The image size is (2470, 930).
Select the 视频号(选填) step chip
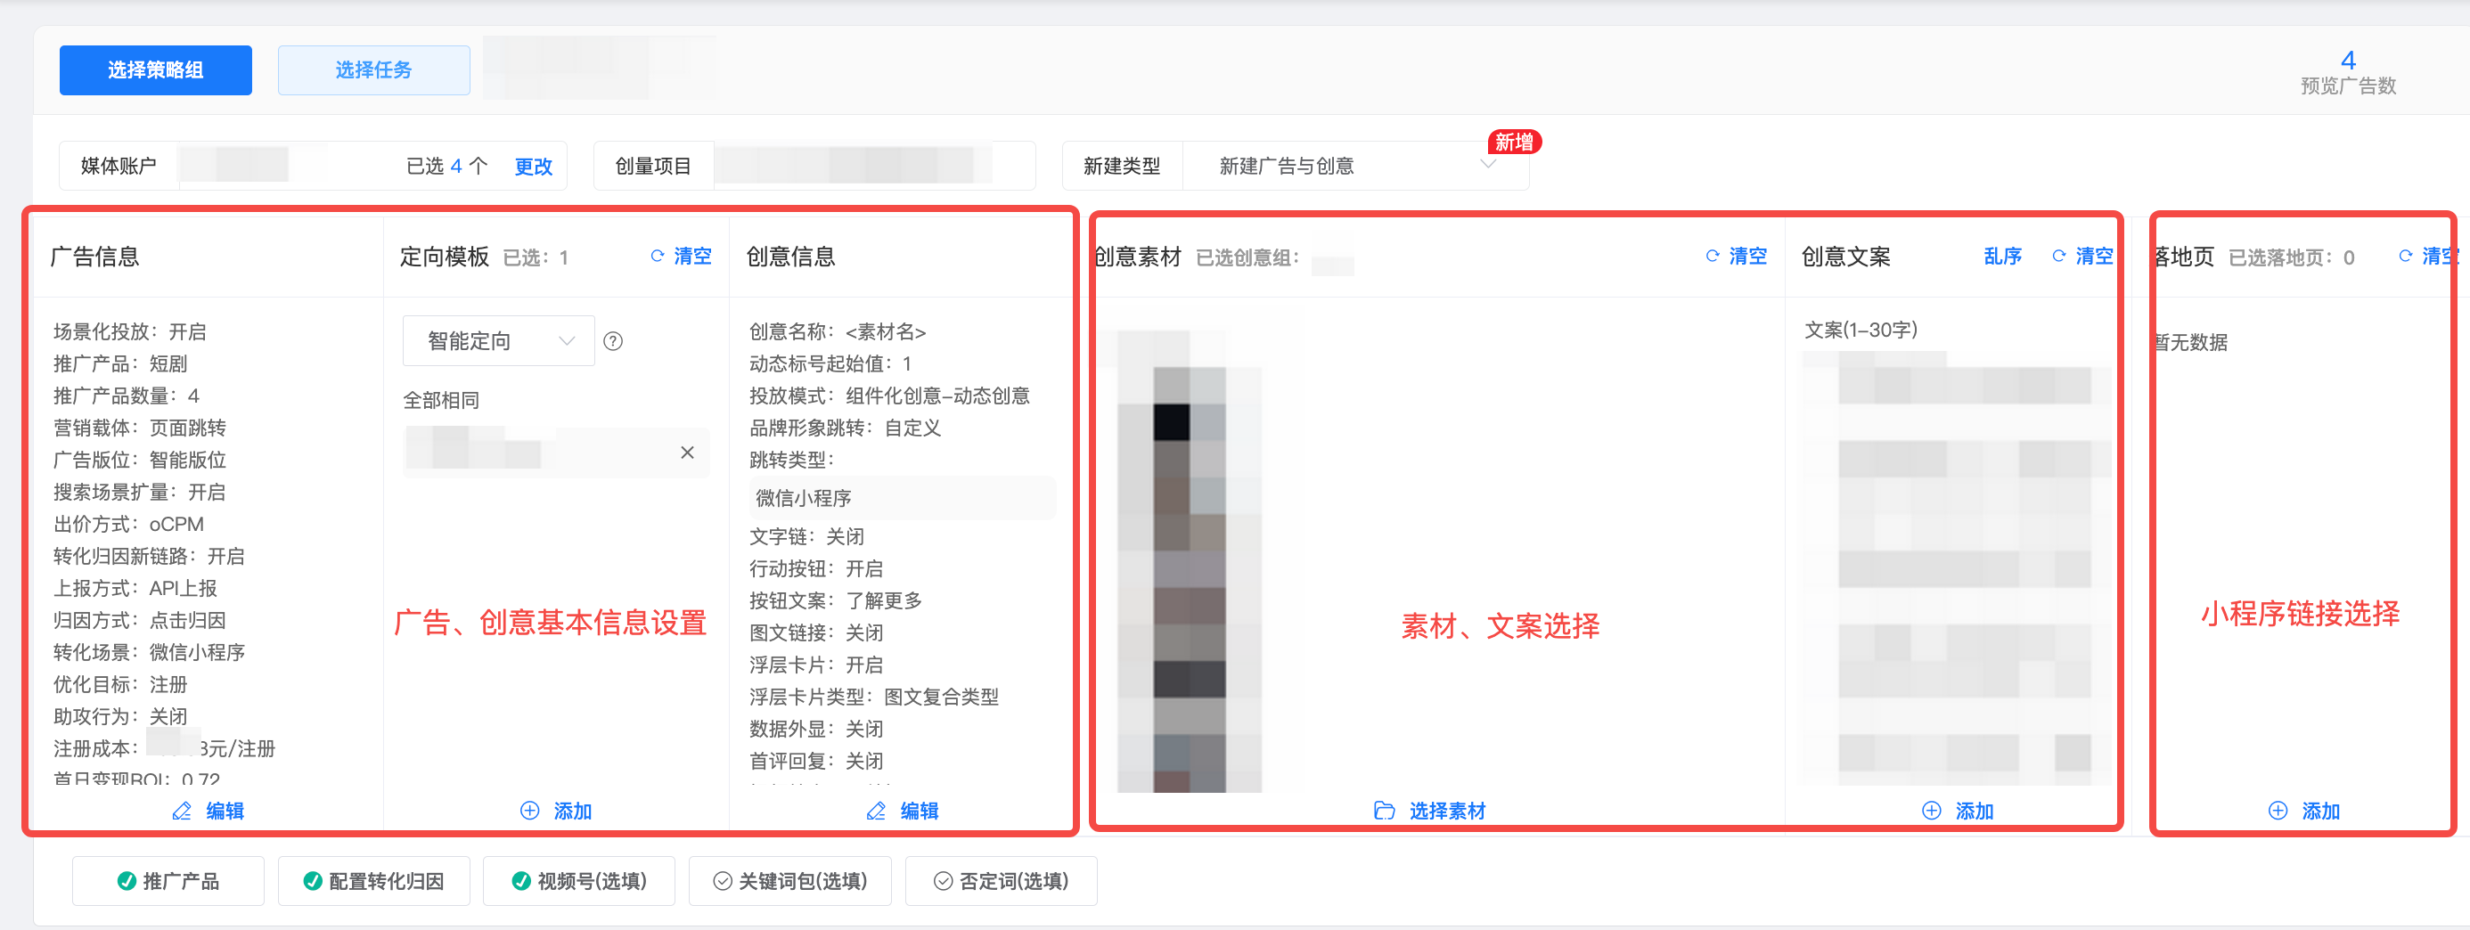coord(579,881)
